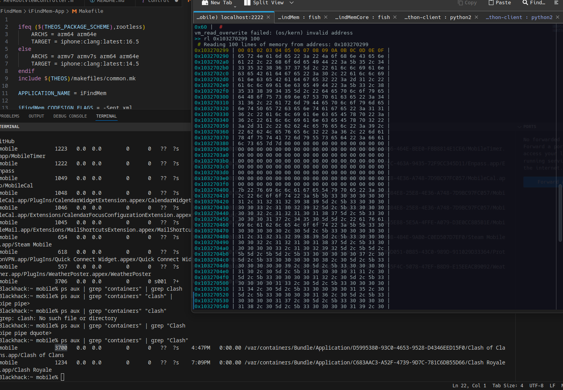Click the Paste toolbar button
The height and width of the screenshot is (390, 563).
[499, 3]
